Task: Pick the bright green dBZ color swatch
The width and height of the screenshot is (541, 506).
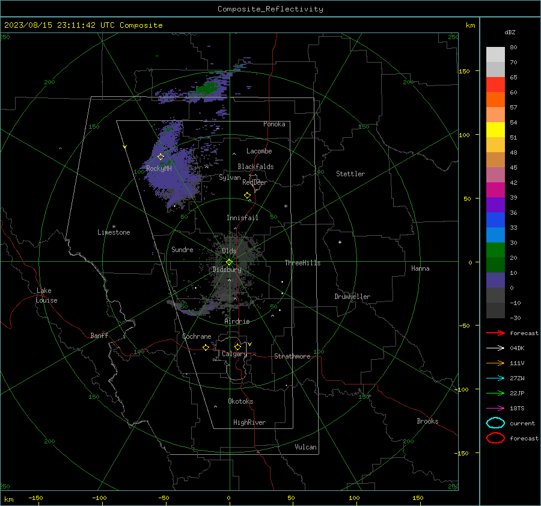Action: coord(495,250)
